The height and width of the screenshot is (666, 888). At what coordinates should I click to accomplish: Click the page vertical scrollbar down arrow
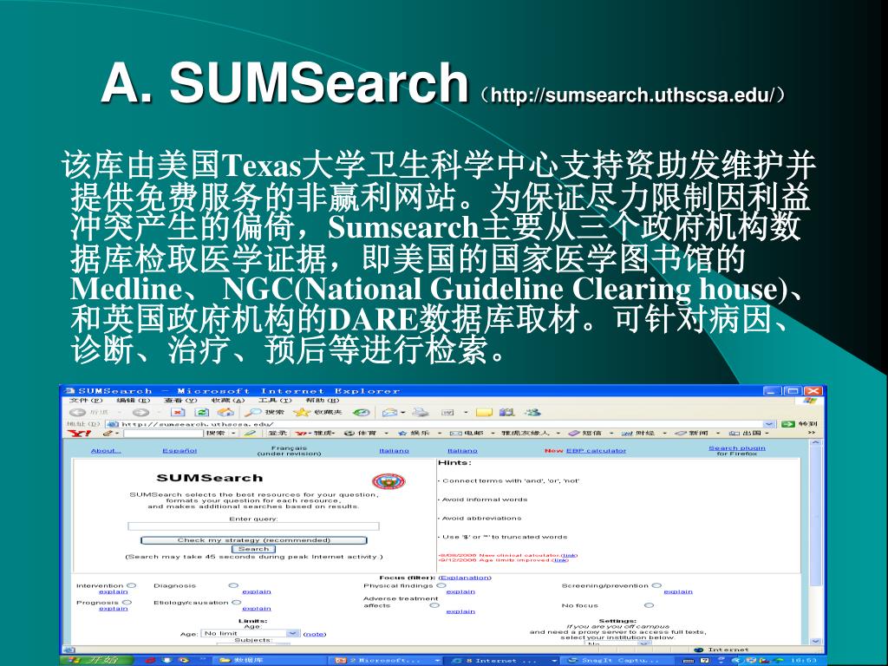tap(815, 641)
